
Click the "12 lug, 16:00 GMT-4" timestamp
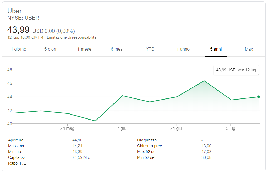coord(25,37)
